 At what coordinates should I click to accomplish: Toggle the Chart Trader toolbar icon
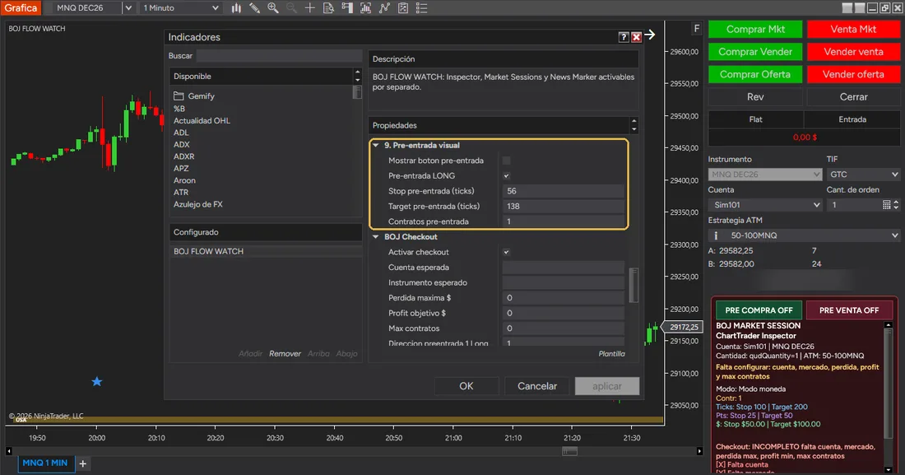(x=347, y=8)
